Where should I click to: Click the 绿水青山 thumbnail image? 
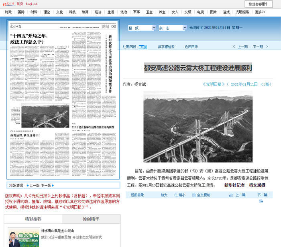click(24, 237)
